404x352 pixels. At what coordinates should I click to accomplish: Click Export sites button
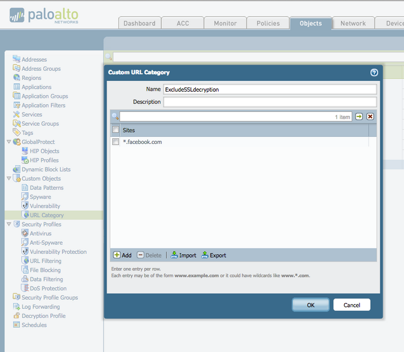pyautogui.click(x=214, y=255)
